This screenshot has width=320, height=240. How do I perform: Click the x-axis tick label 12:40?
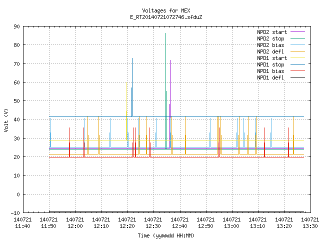pyautogui.click(x=179, y=226)
